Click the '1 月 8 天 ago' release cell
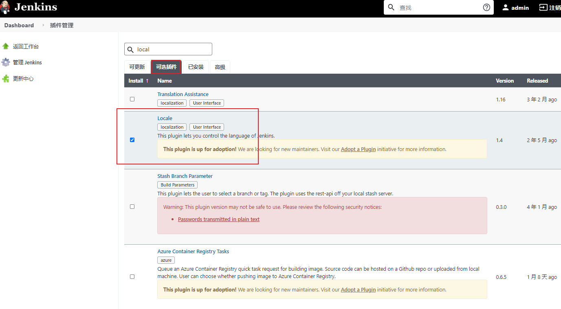Screen dimensions: 561x309 click(542, 277)
